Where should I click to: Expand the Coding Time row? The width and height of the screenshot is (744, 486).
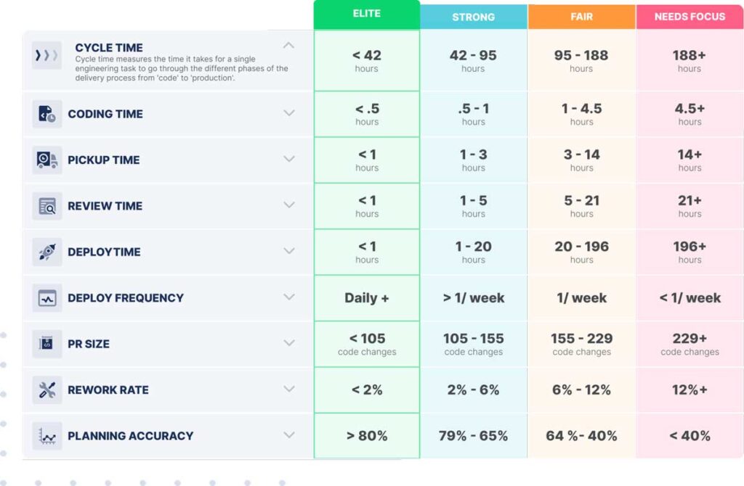289,113
